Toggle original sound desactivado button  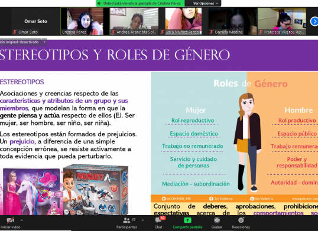point(21,42)
